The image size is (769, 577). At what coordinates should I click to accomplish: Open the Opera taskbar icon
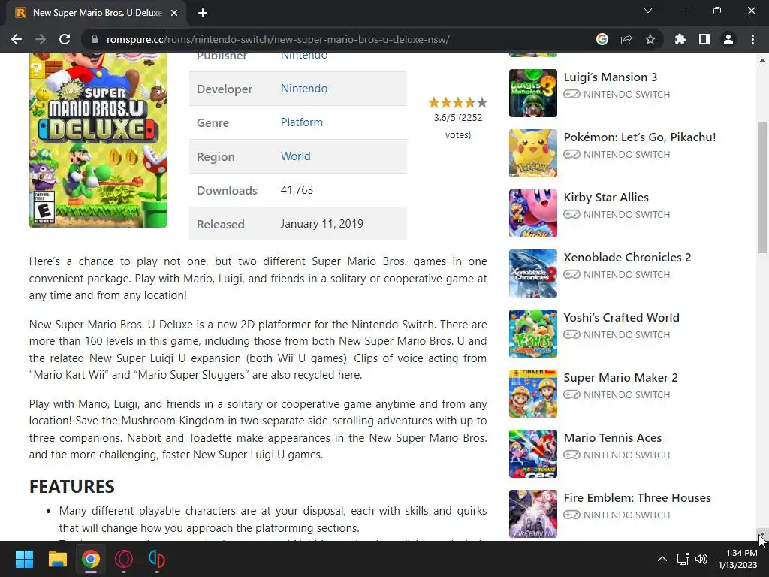(124, 559)
